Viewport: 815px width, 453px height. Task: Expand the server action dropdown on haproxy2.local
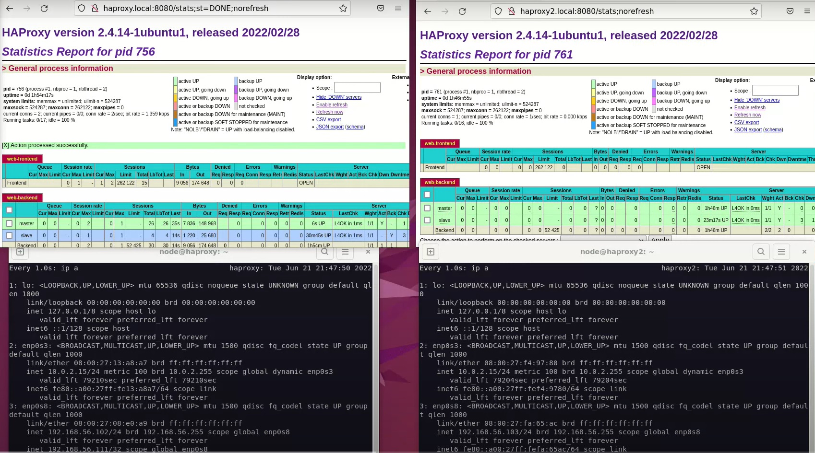[x=603, y=239]
